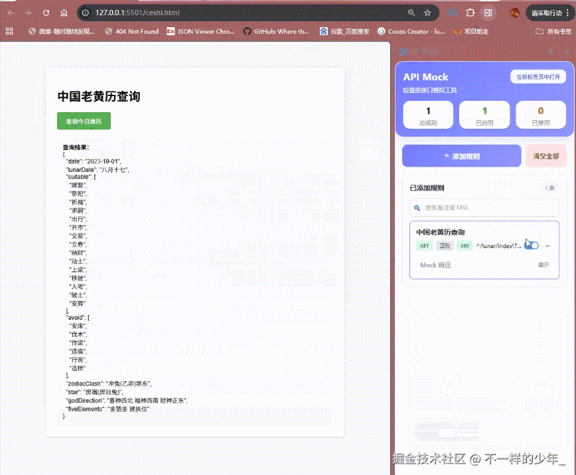Viewport: 576px width, 475px height.
Task: Click the magnifier icon in the rule search box
Action: pyautogui.click(x=417, y=208)
